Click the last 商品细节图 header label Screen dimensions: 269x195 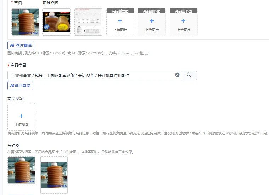[183, 11]
